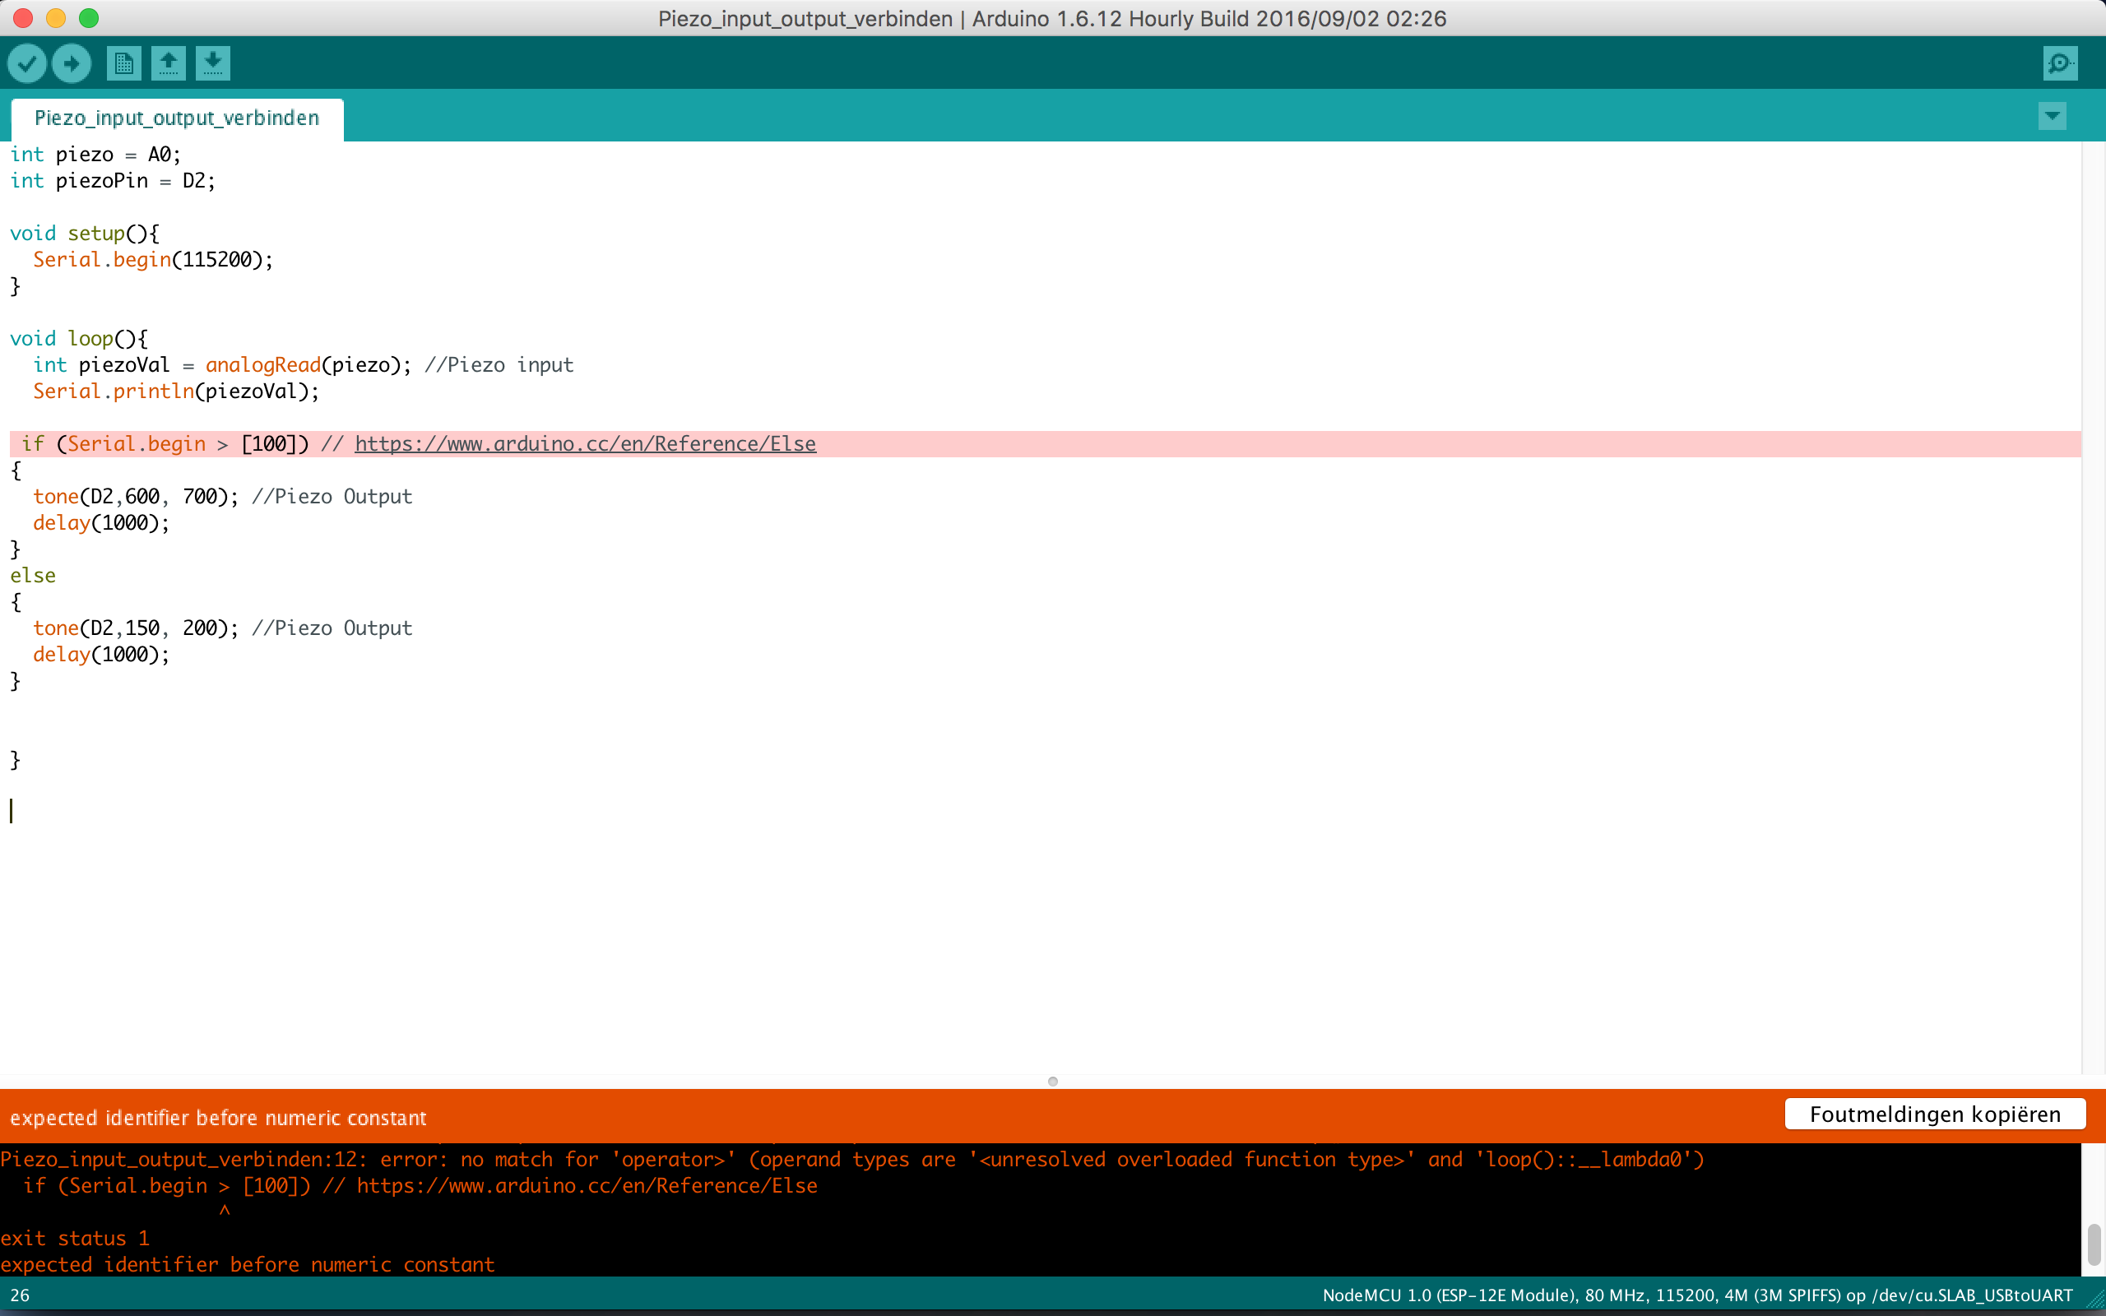Create a new sketch with the New icon

pyautogui.click(x=123, y=63)
